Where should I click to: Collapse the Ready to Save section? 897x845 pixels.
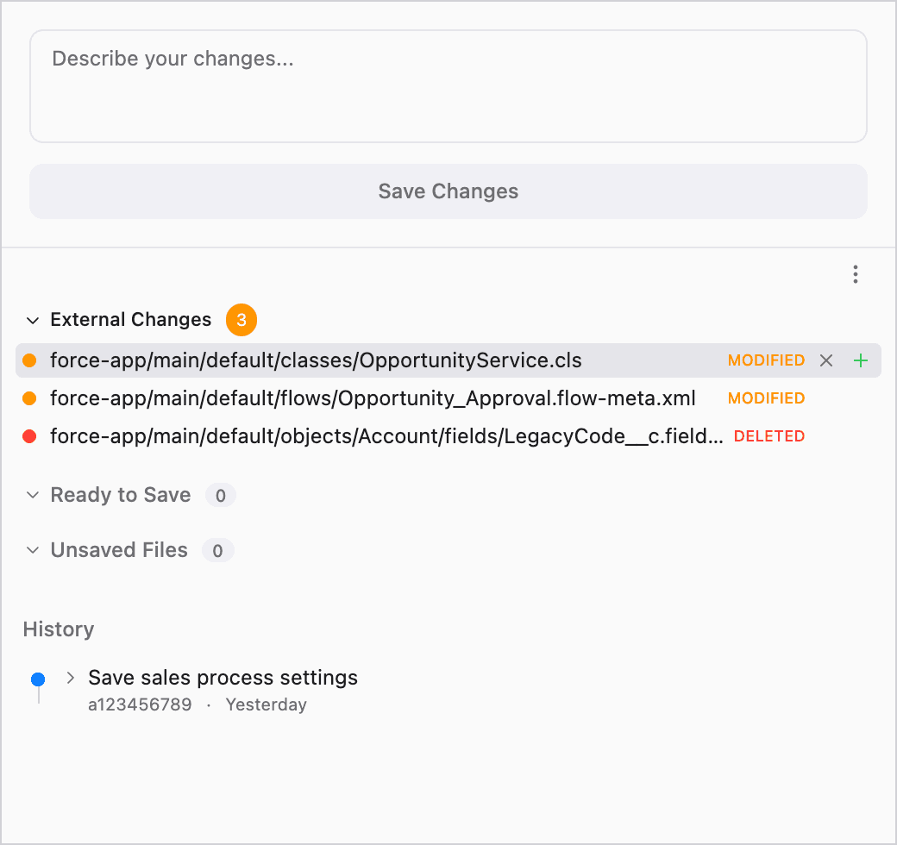pyautogui.click(x=33, y=495)
